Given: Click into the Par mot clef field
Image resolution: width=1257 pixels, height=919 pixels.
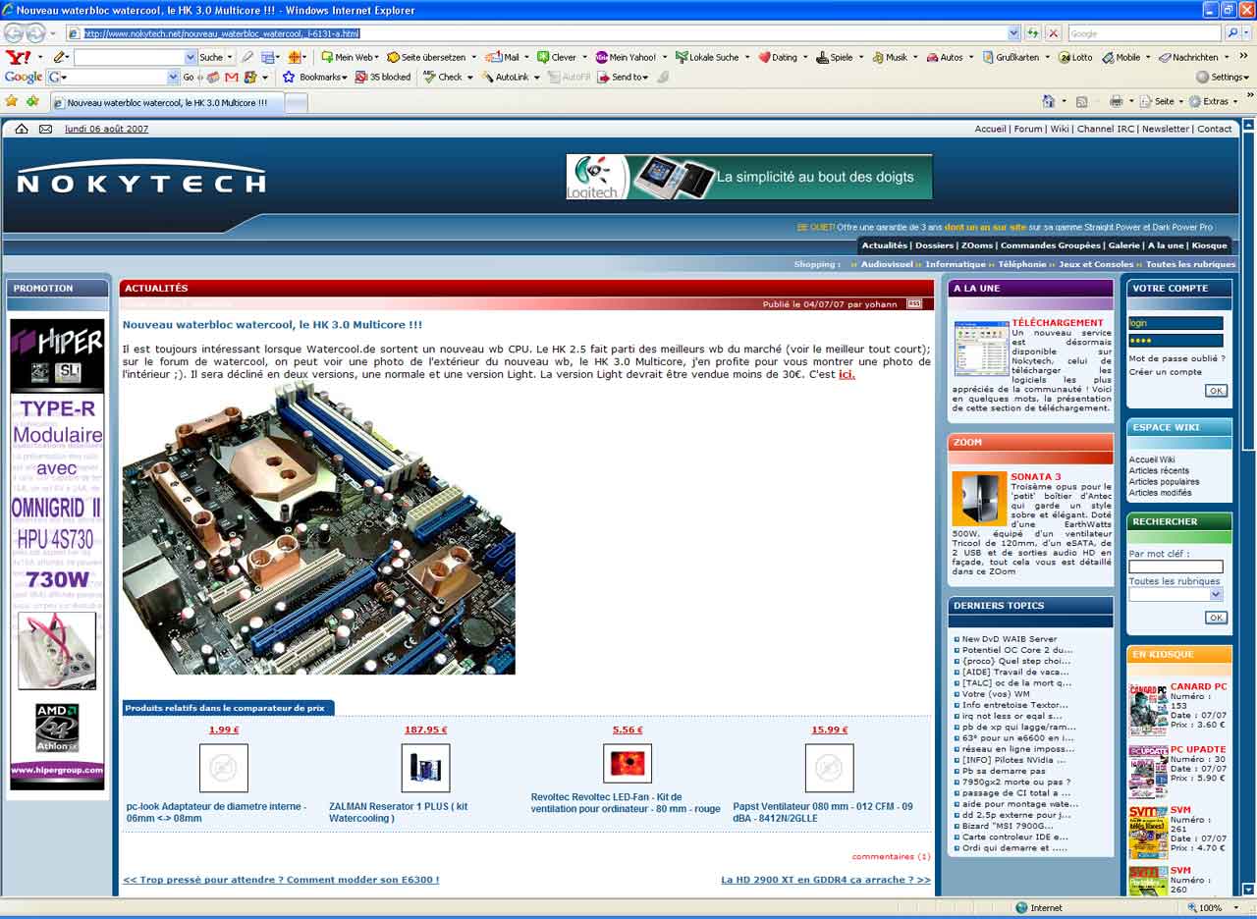Looking at the screenshot, I should point(1175,567).
